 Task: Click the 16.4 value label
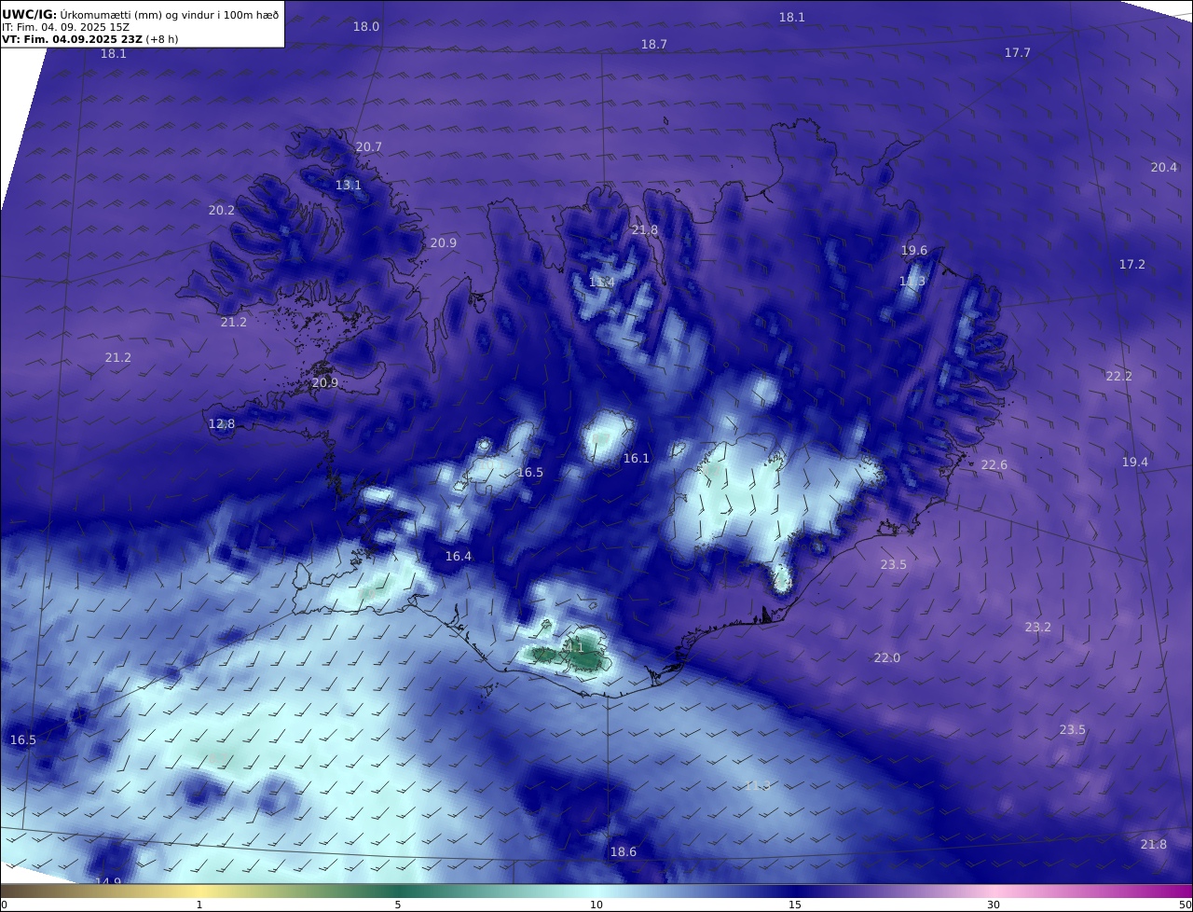[x=459, y=556]
